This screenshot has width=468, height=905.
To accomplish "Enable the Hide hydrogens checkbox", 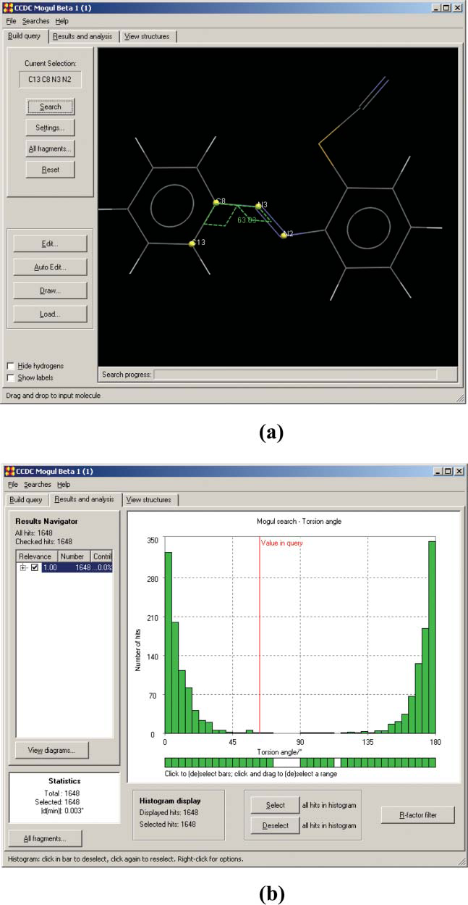I will [x=10, y=367].
